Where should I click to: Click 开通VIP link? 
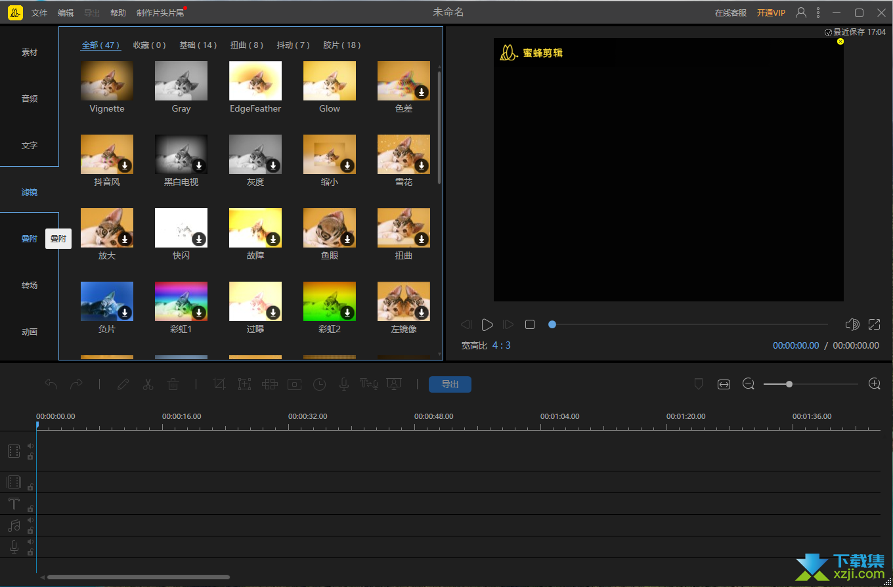pos(771,13)
